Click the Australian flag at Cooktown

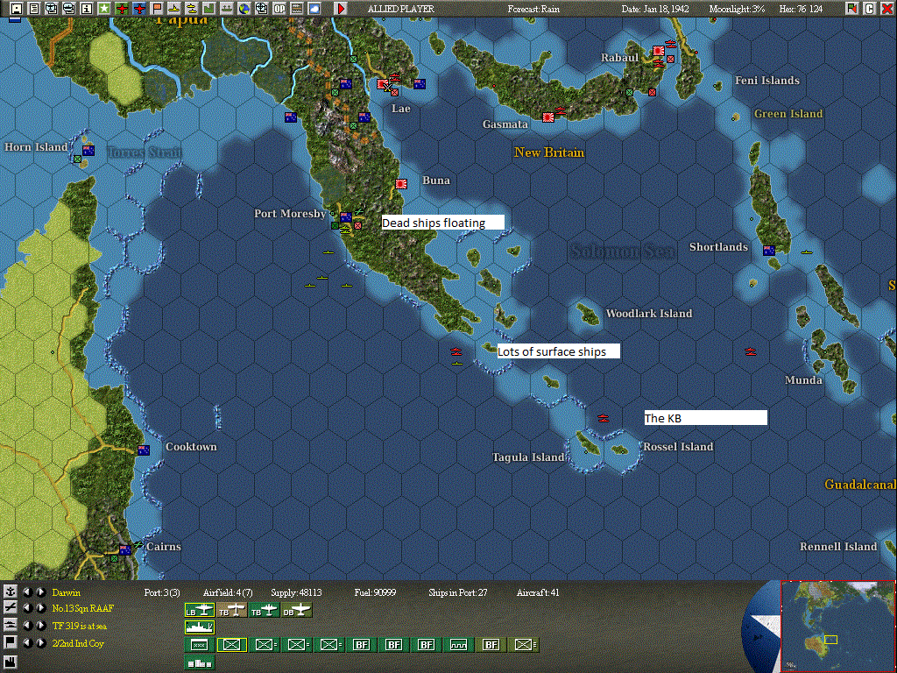point(144,450)
